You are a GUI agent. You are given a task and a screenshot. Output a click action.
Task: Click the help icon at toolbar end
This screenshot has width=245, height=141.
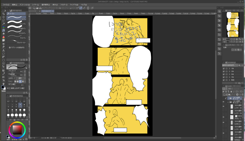pos(92,8)
